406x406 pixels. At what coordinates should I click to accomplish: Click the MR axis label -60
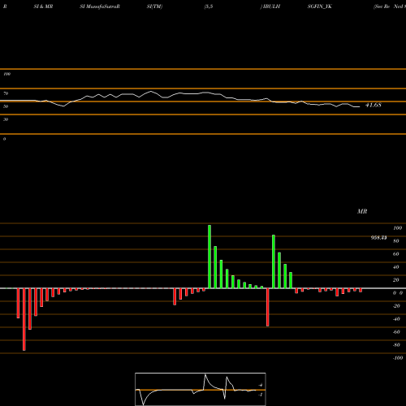[396, 332]
